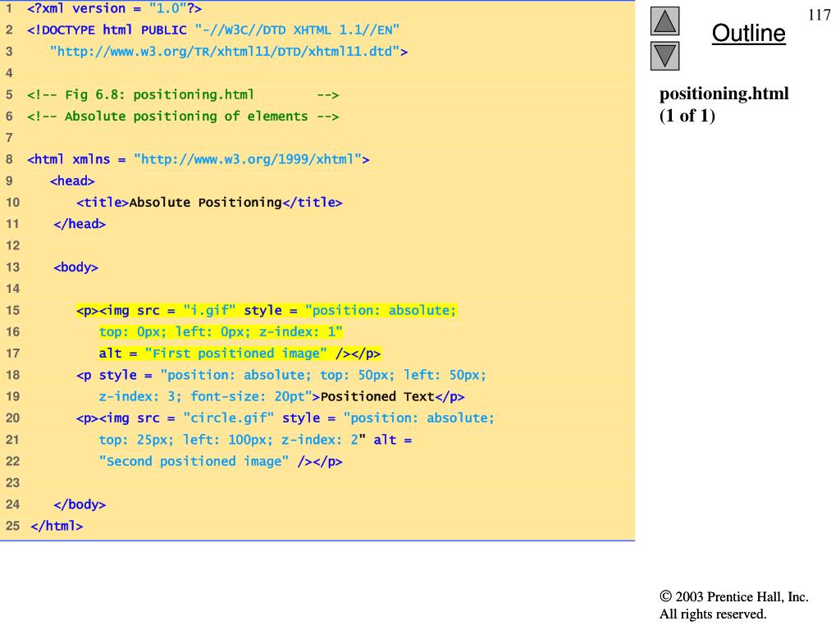
Task: Select the highlighted img src "i.gif" line
Action: 267,310
